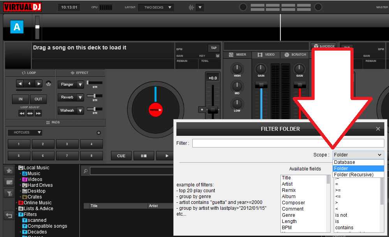Image resolution: width=389 pixels, height=237 pixels.
Task: Switch to the MIXER tab
Action: click(238, 54)
